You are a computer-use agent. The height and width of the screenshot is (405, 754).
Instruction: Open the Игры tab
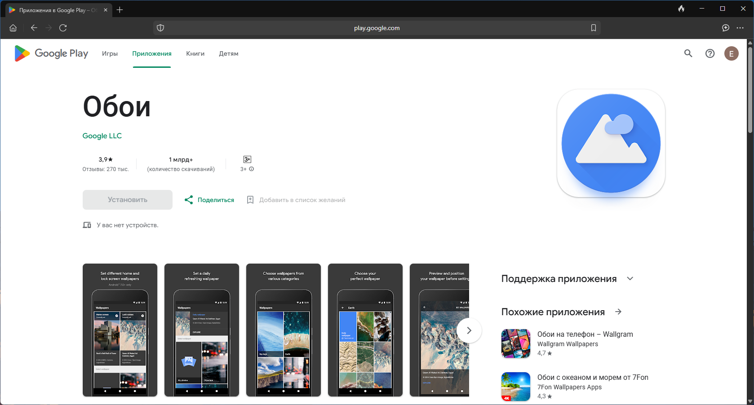tap(110, 53)
